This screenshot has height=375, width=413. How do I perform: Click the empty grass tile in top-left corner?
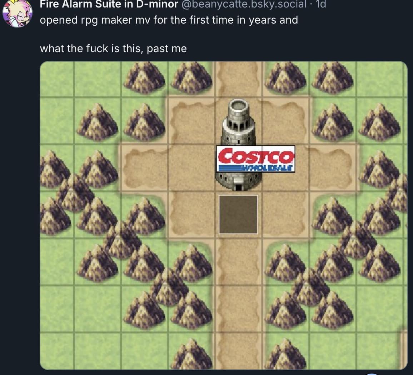click(x=57, y=79)
